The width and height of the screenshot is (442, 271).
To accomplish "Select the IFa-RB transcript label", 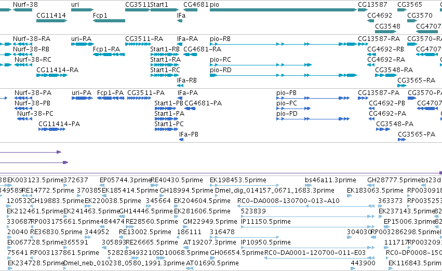I will 187,80.
